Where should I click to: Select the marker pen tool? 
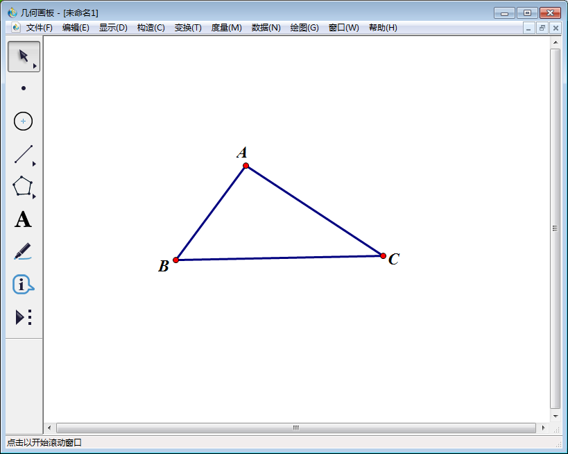pos(23,253)
